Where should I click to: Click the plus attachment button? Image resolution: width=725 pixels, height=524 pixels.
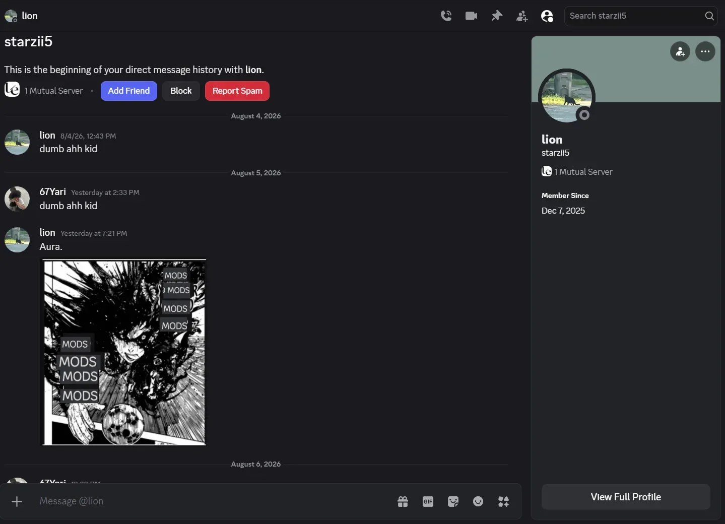tap(17, 501)
